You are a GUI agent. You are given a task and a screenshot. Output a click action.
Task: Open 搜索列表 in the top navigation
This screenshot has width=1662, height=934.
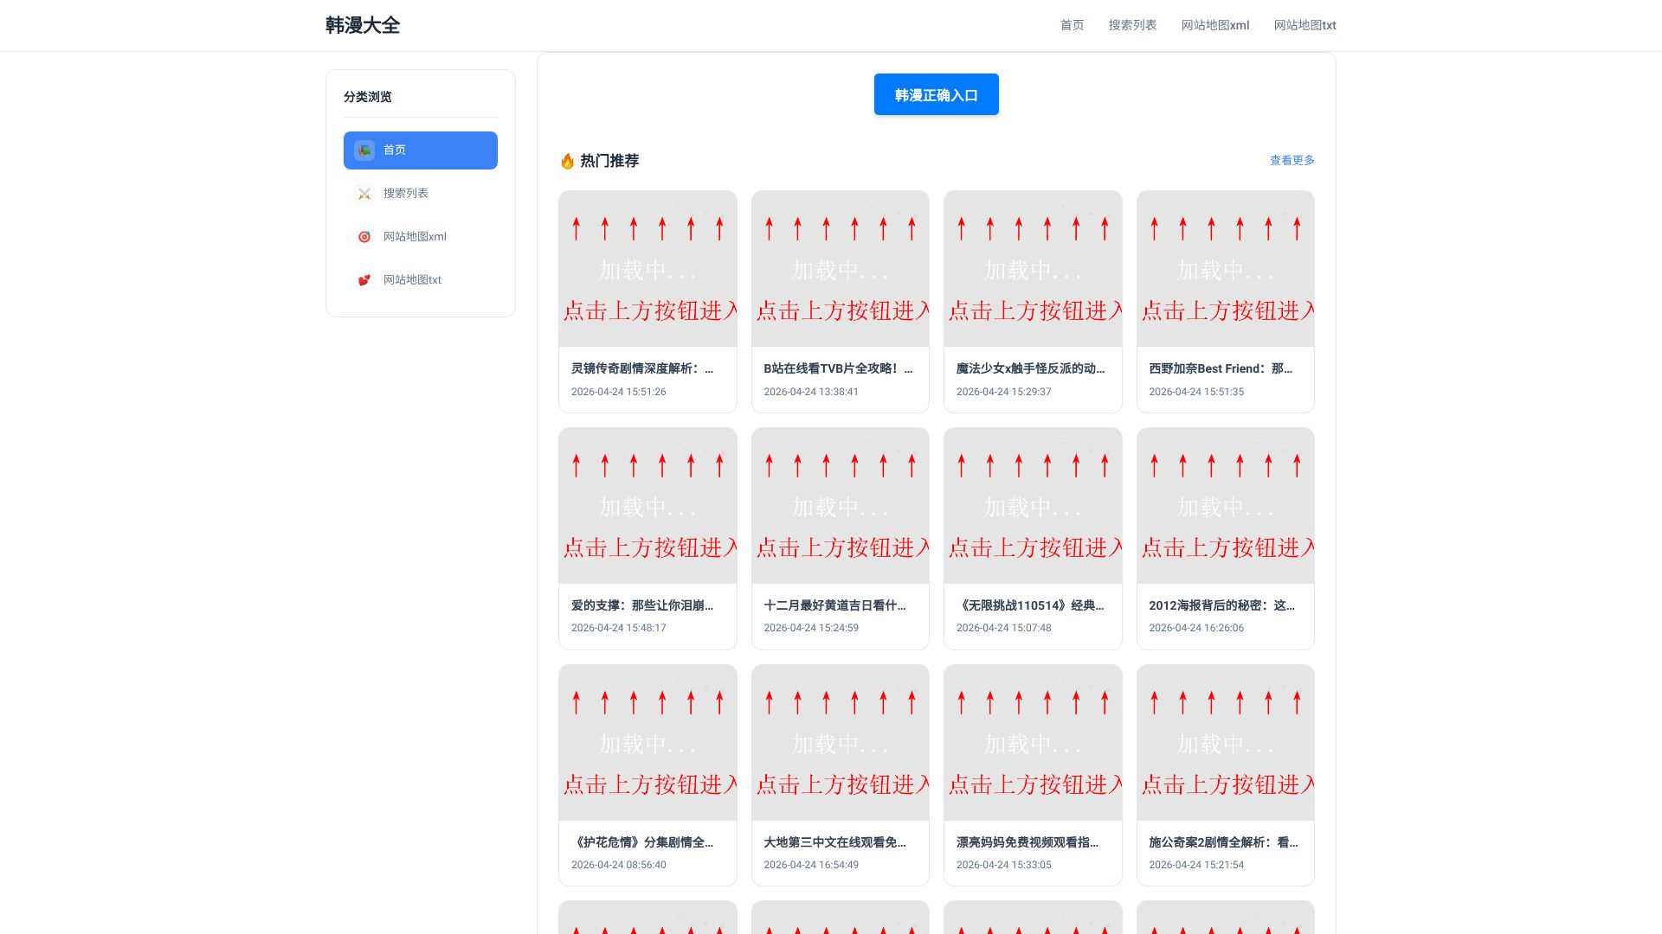[1133, 25]
